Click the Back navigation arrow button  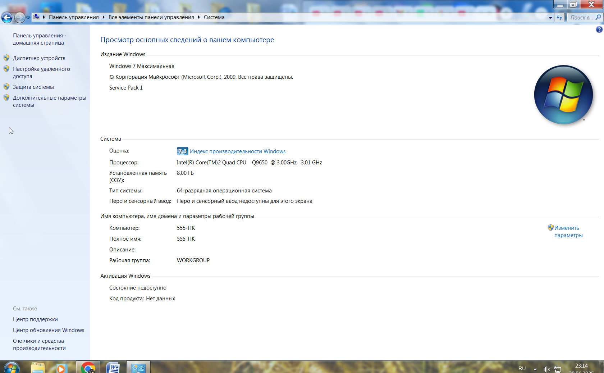(x=7, y=17)
